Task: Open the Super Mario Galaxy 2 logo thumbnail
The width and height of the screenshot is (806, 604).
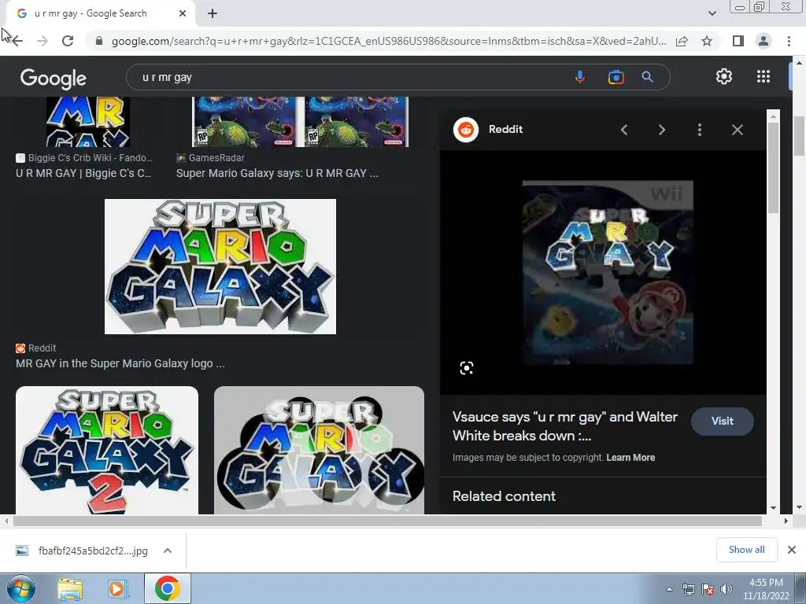Action: point(107,451)
